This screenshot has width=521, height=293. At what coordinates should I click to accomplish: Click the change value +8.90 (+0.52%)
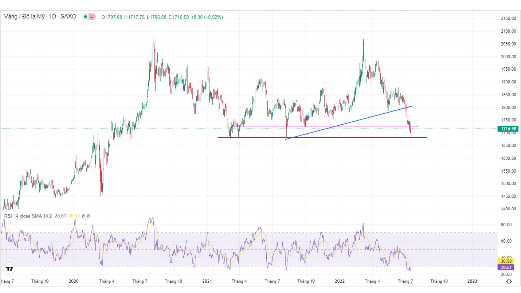click(x=207, y=17)
